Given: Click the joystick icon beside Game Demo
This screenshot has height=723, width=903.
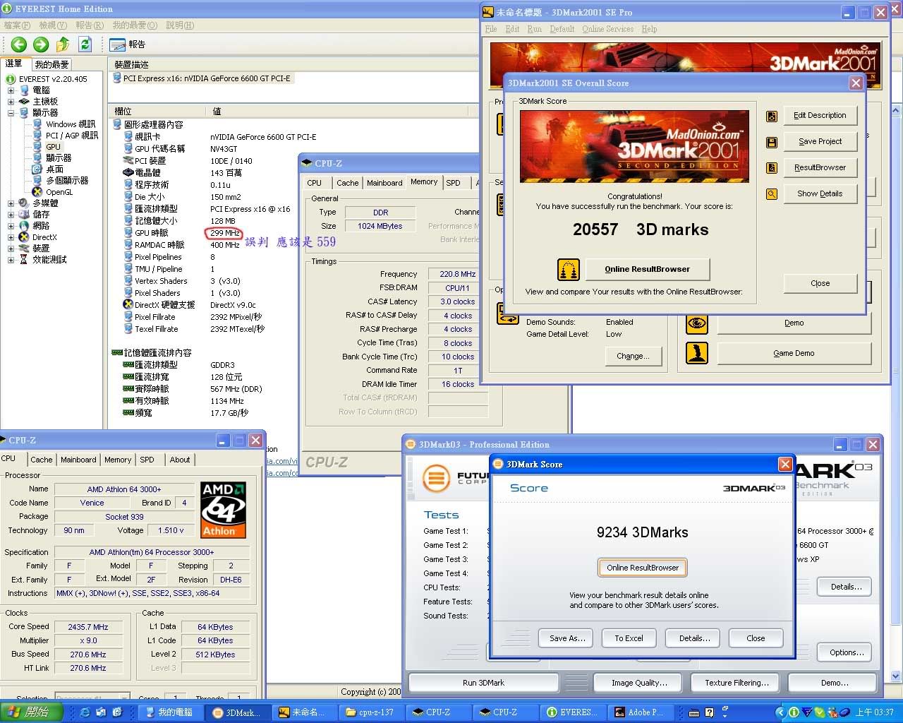Looking at the screenshot, I should [697, 353].
